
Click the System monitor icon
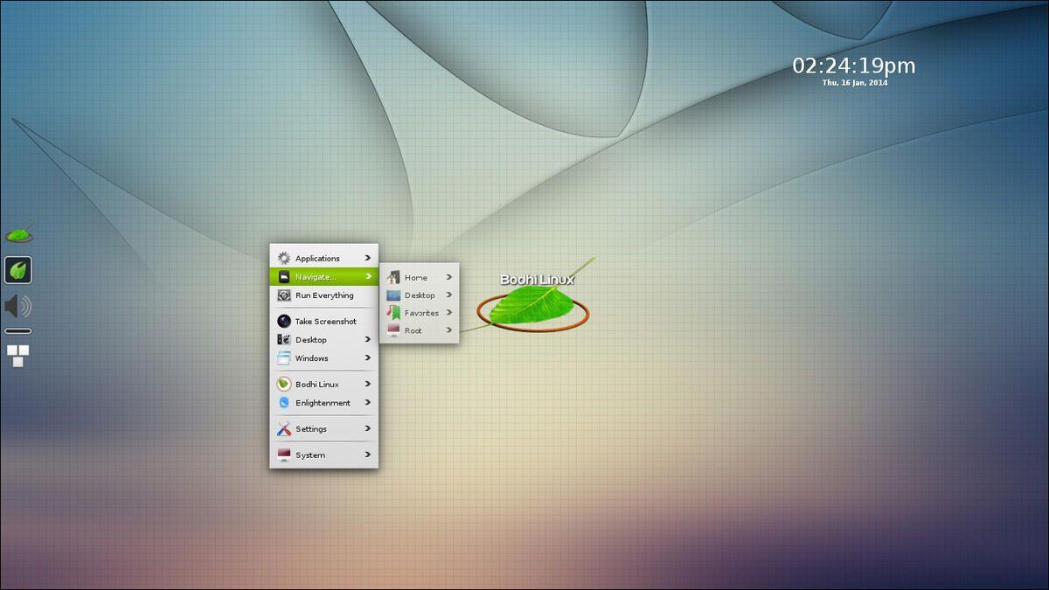coord(284,455)
